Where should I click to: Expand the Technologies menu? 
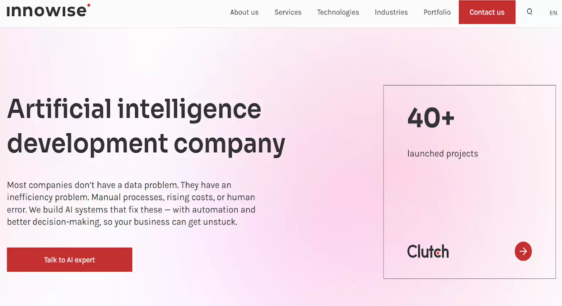(x=338, y=12)
